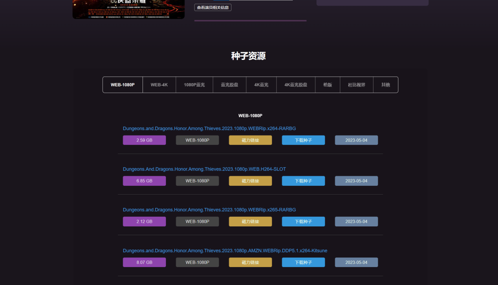Open the WEBRip.x264-RARBG torrent detail link
Image resolution: width=498 pixels, height=285 pixels.
point(209,128)
